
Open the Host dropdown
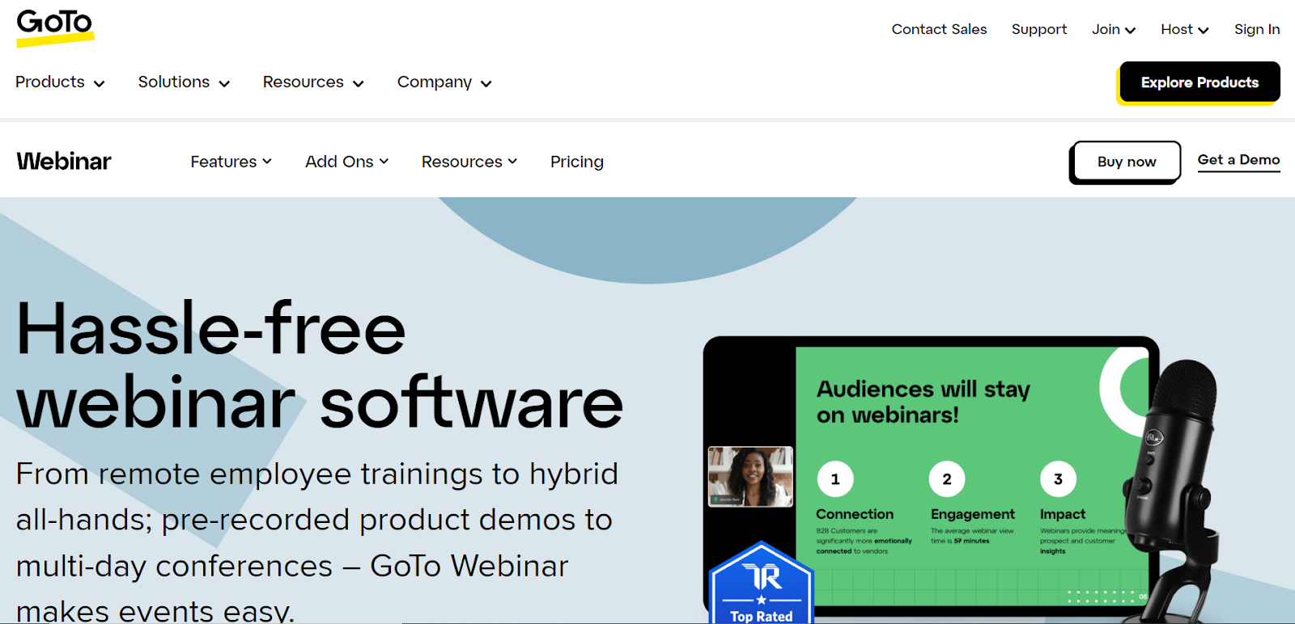coord(1185,30)
